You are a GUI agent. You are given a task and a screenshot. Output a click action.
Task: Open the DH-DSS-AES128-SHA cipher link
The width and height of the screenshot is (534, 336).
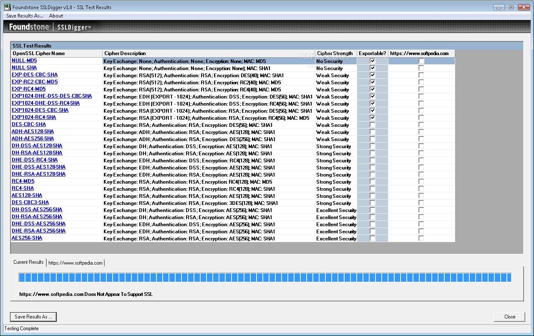[x=37, y=146]
